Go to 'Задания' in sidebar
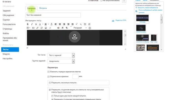The image size is (178, 100). [7, 11]
